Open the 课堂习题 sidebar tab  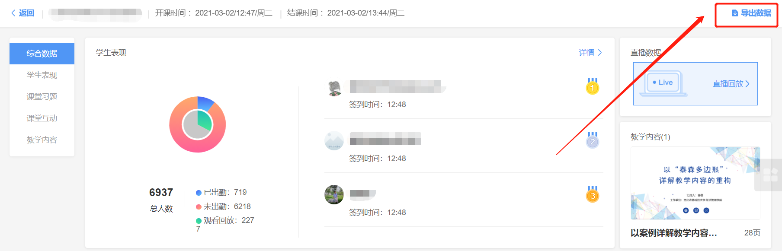[42, 97]
